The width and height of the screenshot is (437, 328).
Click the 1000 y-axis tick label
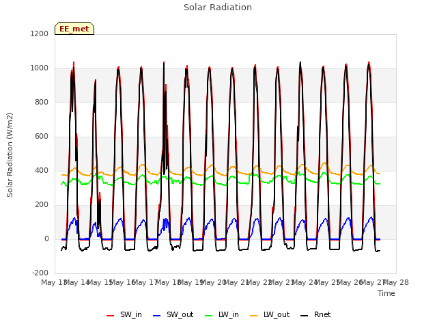click(x=40, y=68)
